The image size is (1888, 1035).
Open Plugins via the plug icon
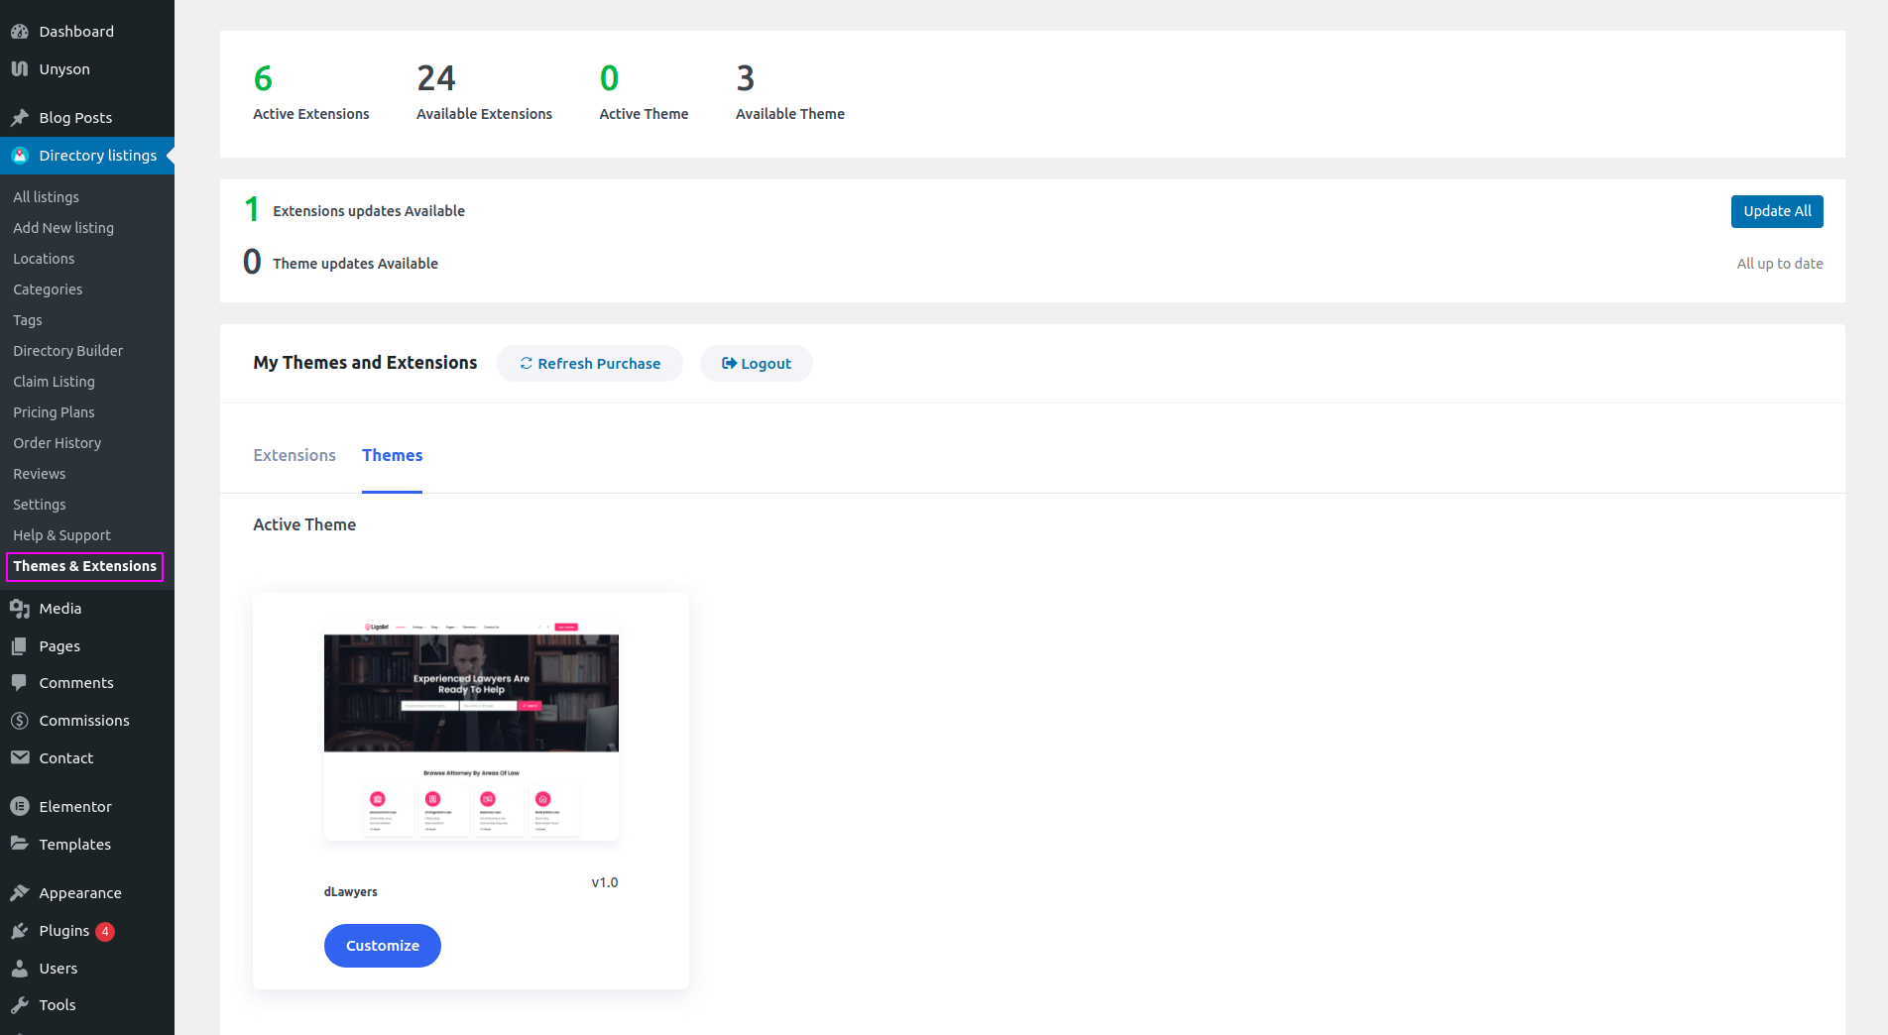[x=20, y=931]
